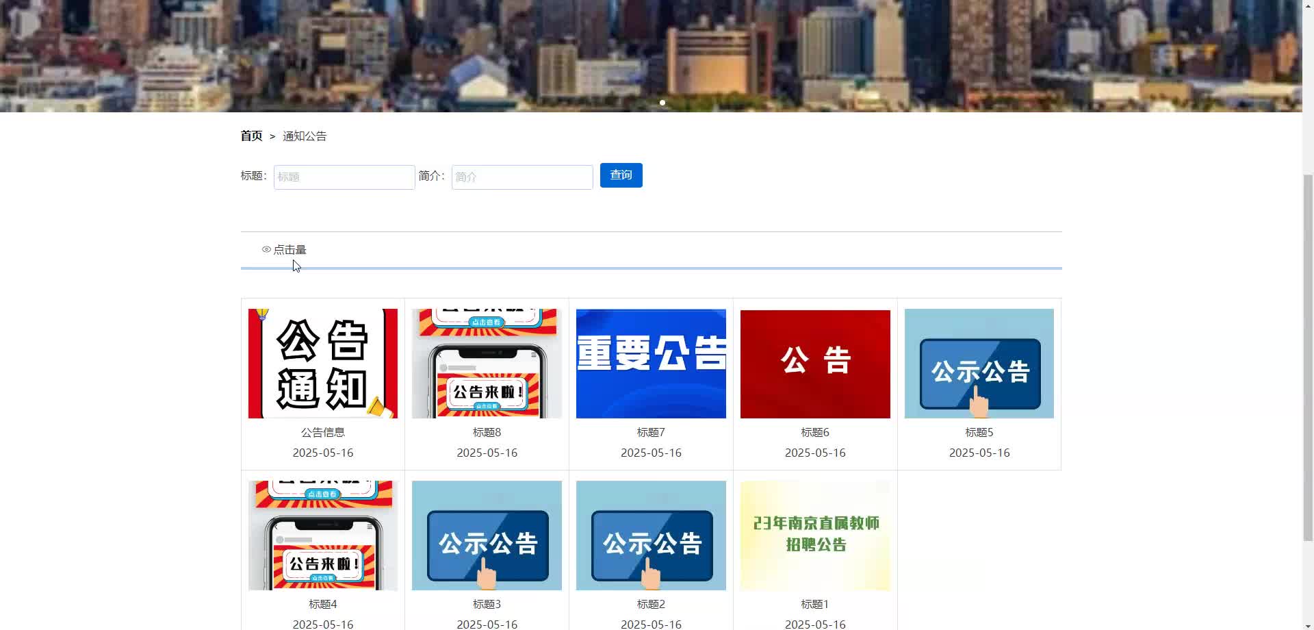Click the 标题7 title text
Viewport: 1314px width, 630px height.
651,433
